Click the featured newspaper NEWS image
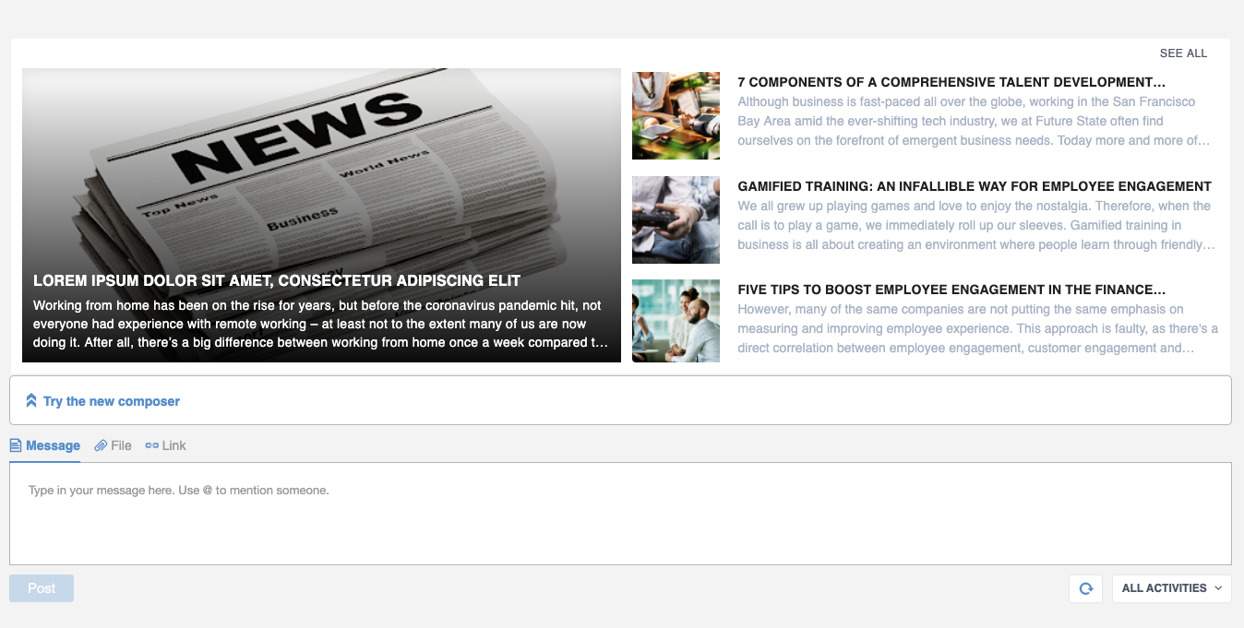This screenshot has width=1244, height=628. pos(321,215)
